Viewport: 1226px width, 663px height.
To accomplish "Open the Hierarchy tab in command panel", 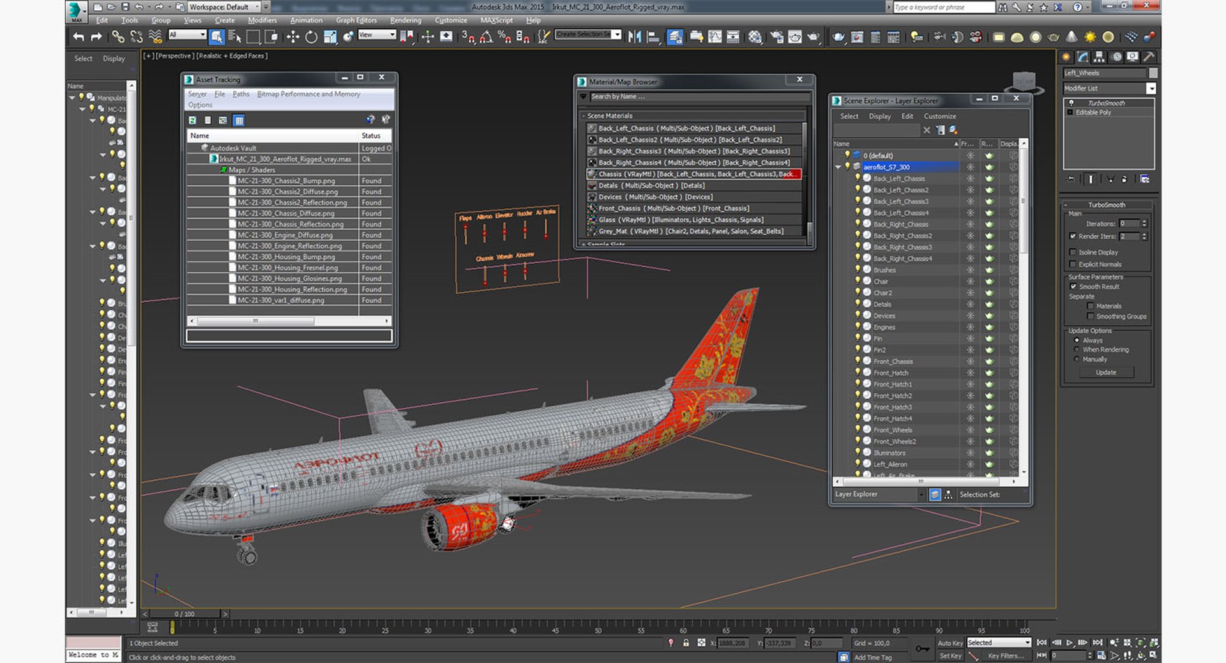I will [x=1099, y=57].
